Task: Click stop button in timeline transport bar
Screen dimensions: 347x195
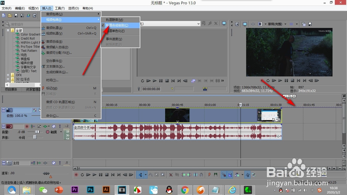Action: click(x=107, y=175)
